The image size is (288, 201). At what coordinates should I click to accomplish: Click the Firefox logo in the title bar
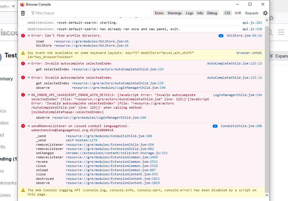[x=22, y=4]
